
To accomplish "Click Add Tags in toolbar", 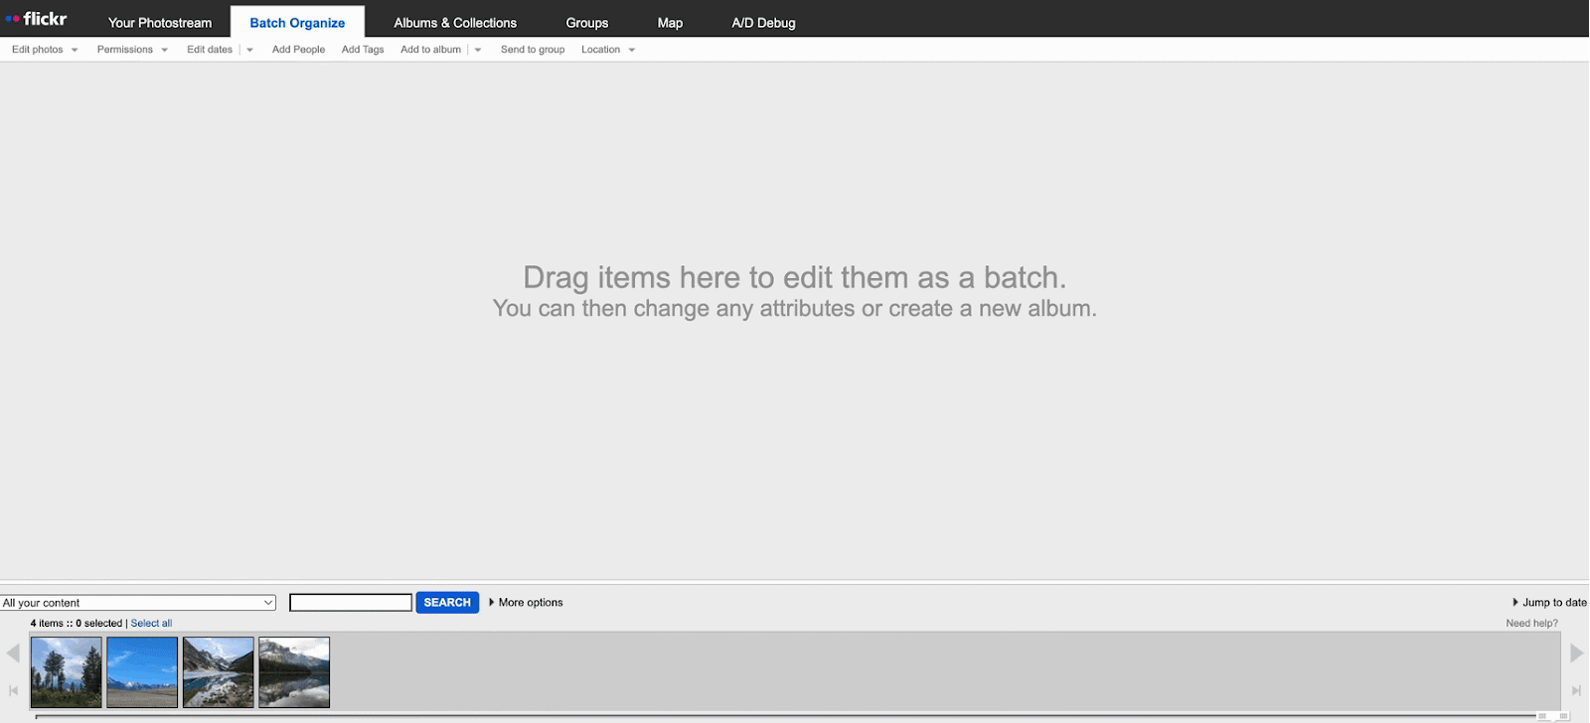I will 363,50.
